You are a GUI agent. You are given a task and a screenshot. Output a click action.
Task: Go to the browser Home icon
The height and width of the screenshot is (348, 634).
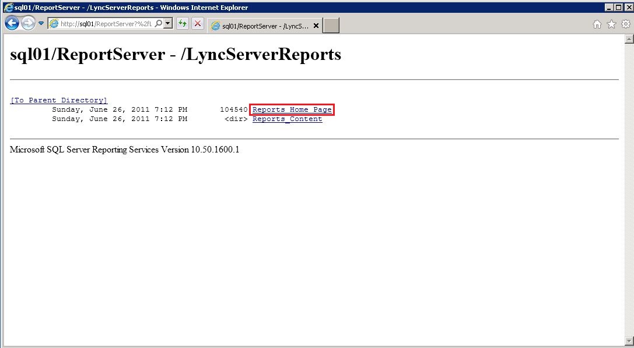597,24
